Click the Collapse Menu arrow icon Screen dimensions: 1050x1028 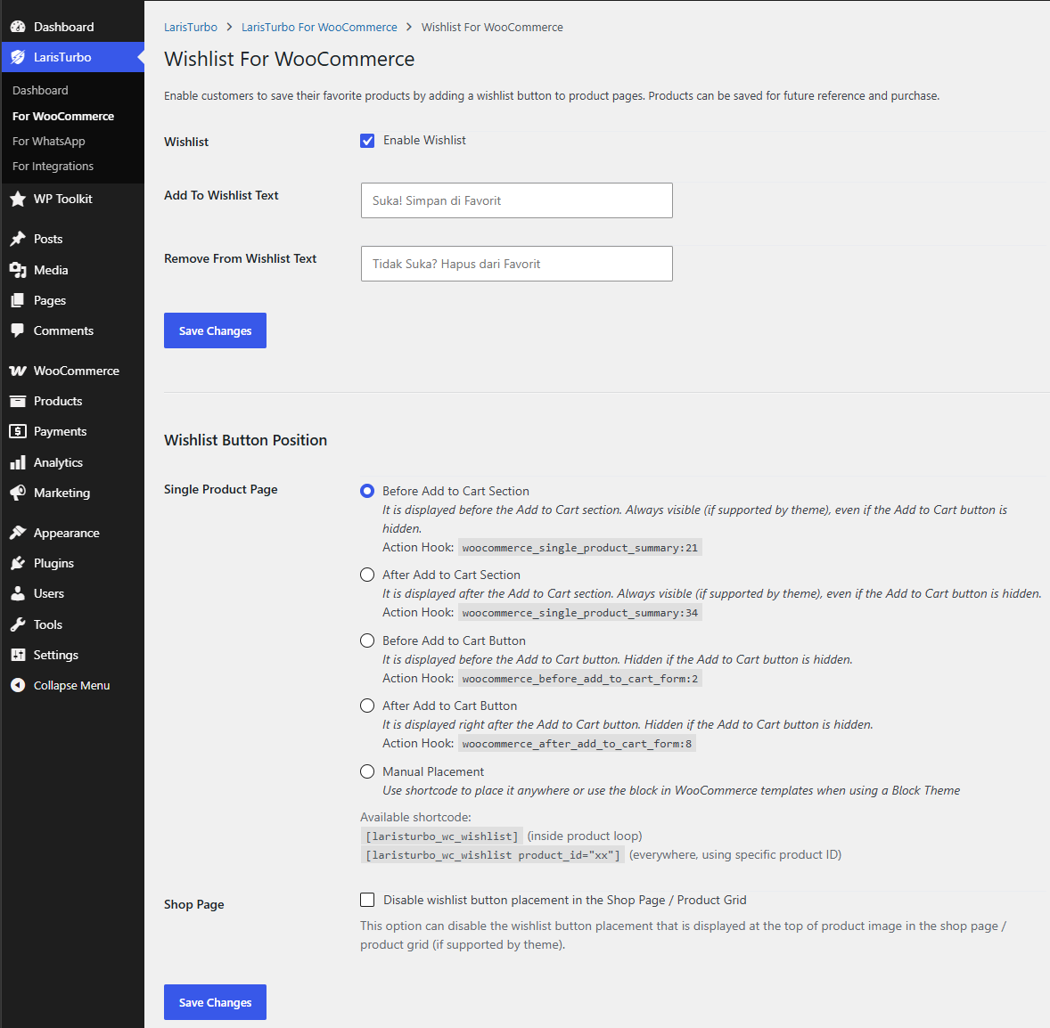click(18, 685)
